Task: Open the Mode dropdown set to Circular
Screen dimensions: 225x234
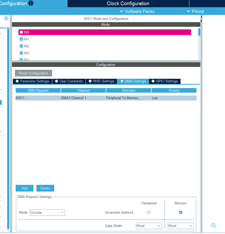Action: (x=47, y=212)
